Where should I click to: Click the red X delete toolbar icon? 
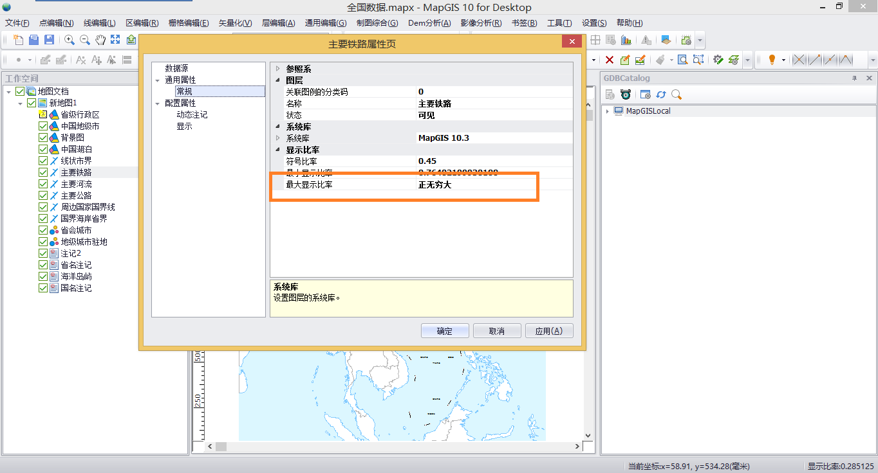[x=609, y=59]
